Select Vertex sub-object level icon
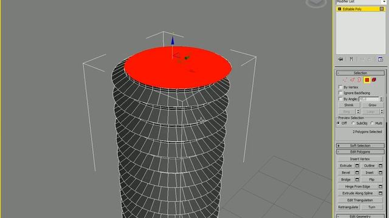The height and width of the screenshot is (218, 389). coord(345,80)
